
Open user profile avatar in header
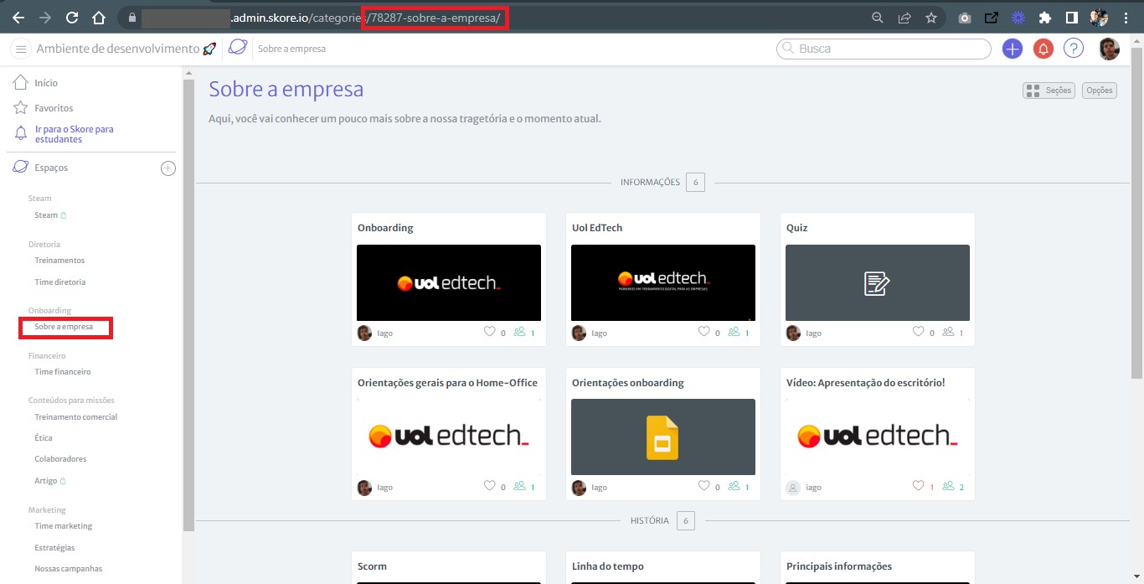tap(1110, 49)
